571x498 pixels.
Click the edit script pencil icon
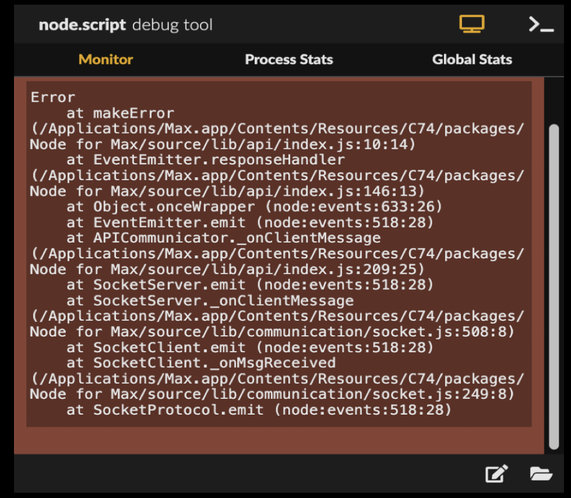[496, 474]
